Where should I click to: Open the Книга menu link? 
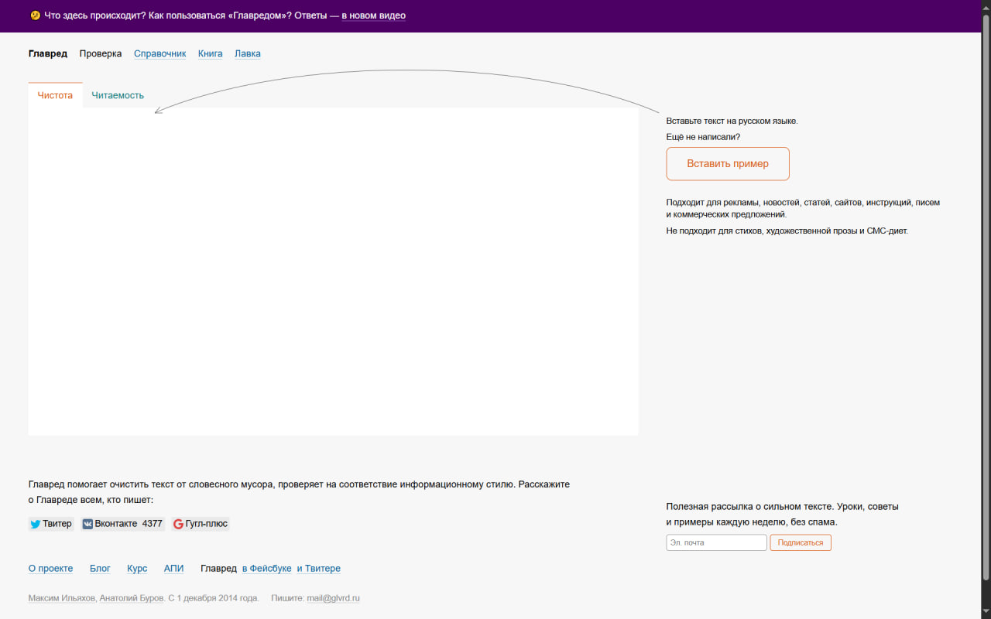tap(210, 53)
